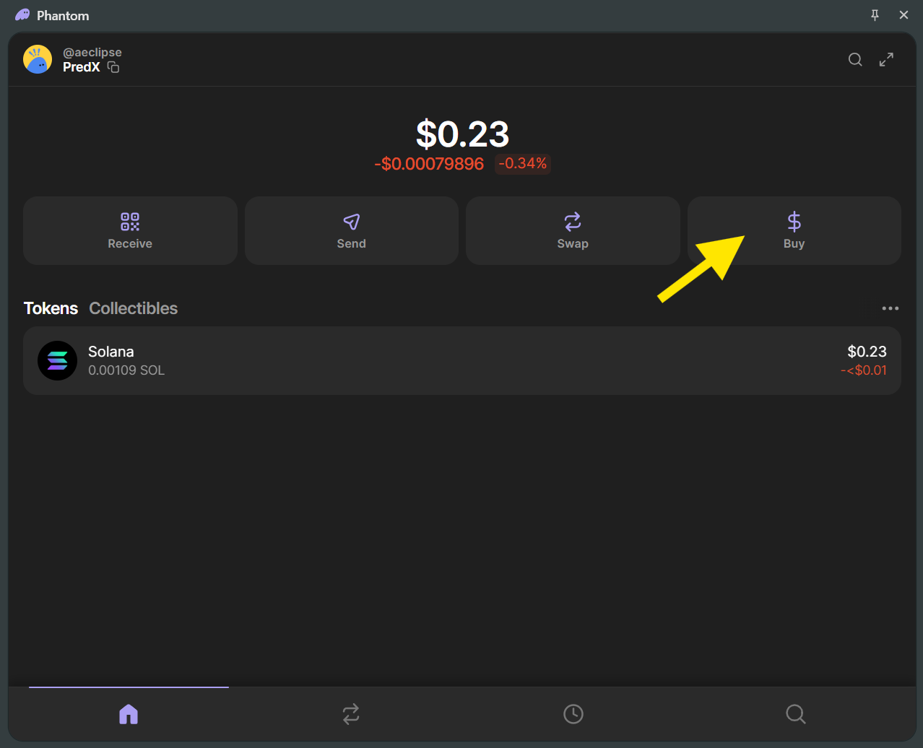Copy the PredX wallet address
The width and height of the screenshot is (923, 748).
pyautogui.click(x=113, y=67)
